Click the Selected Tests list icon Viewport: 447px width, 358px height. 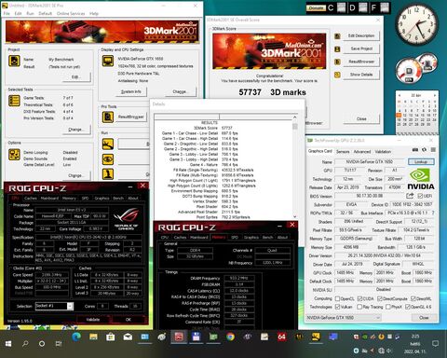(x=14, y=101)
